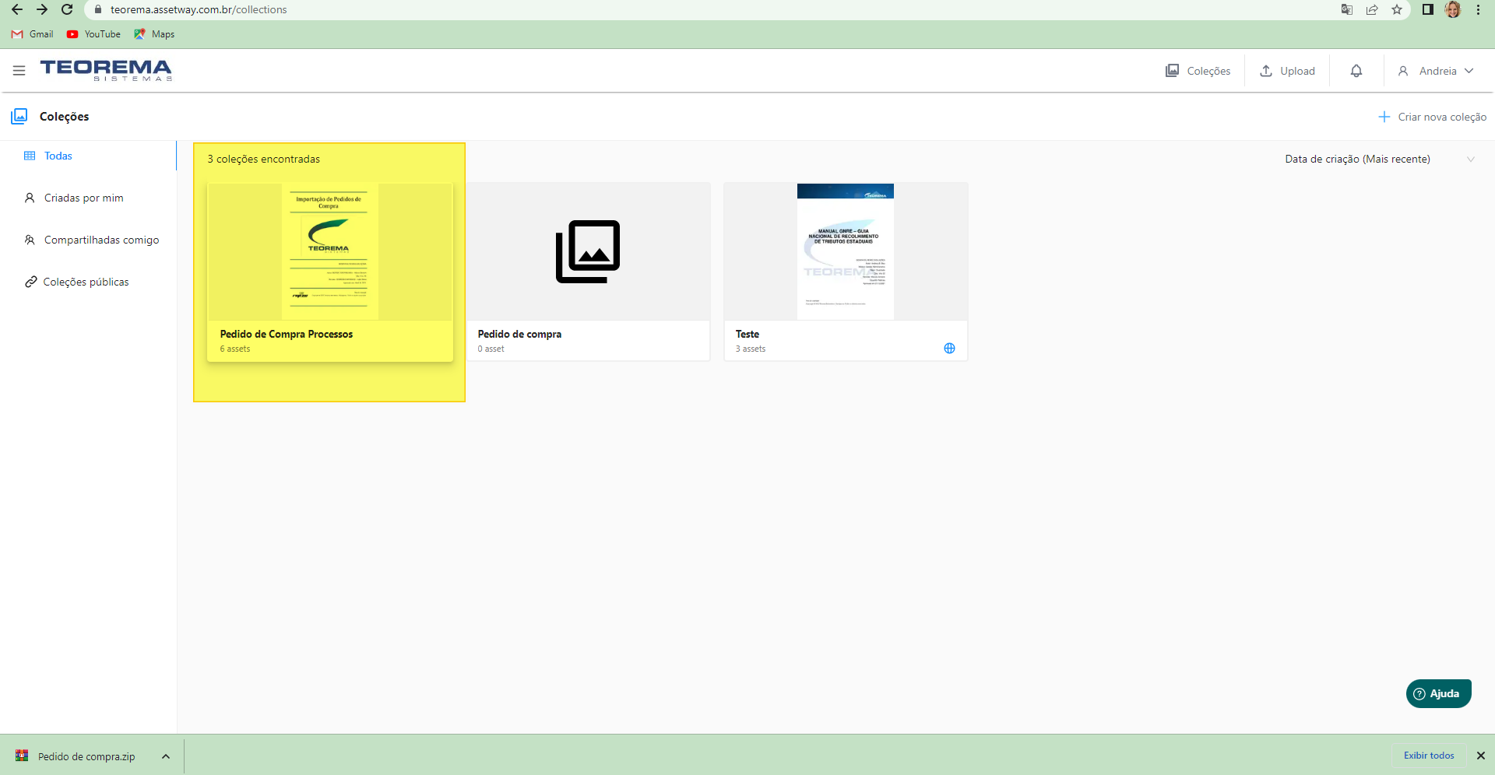Viewport: 1495px width, 775px height.
Task: Click the 3 assets label
Action: pos(751,349)
